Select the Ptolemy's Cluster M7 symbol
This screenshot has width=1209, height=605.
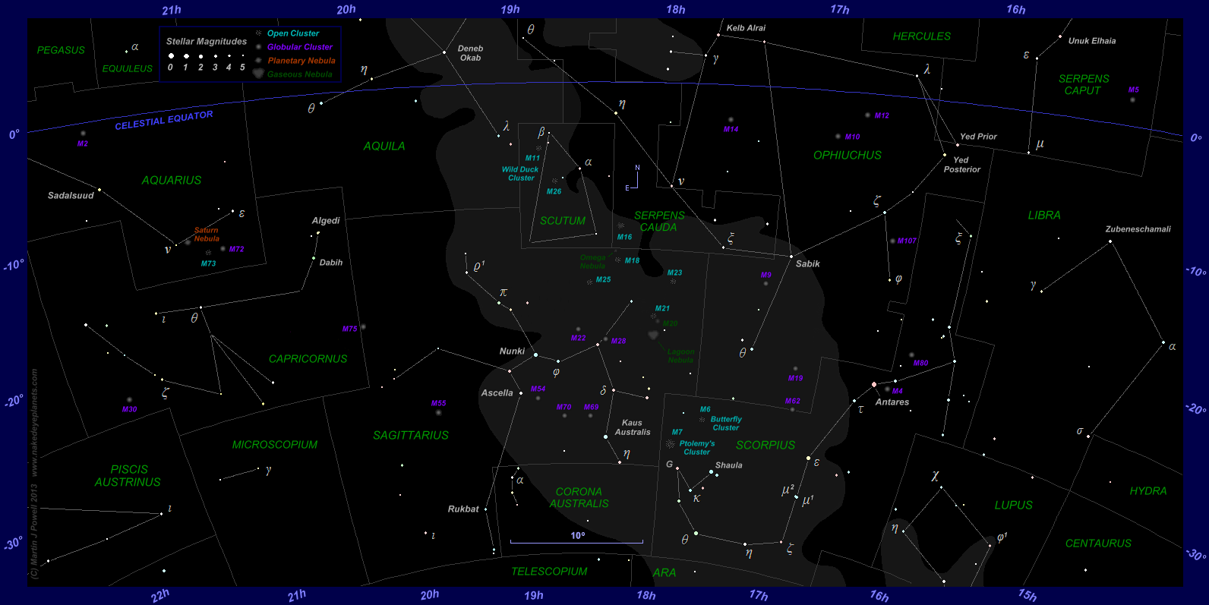click(670, 443)
